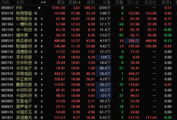Click the diamond marker on the PCB row
Image resolution: width=177 pixels, height=120 pixels.
coord(39,8)
